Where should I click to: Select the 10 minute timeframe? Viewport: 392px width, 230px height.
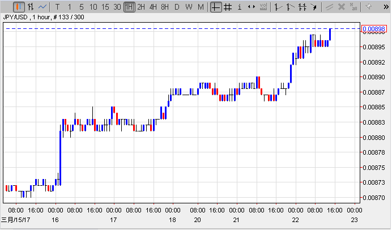pos(93,7)
